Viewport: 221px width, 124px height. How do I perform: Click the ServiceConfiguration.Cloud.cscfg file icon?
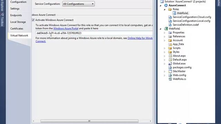pyautogui.click(x=170, y=17)
